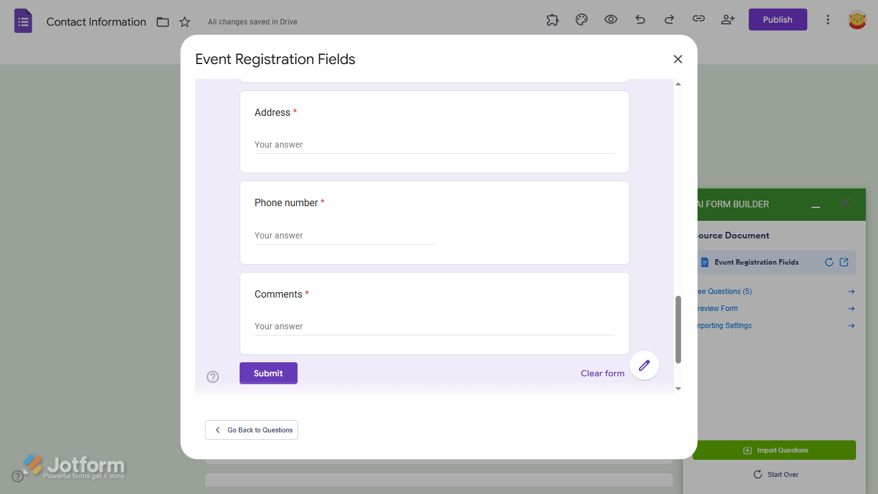The width and height of the screenshot is (878, 494).
Task: Preview the form using the eye icon
Action: coord(610,20)
